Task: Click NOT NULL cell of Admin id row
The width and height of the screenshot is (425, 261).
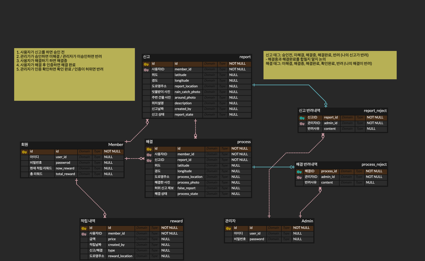Action: pos(301,228)
